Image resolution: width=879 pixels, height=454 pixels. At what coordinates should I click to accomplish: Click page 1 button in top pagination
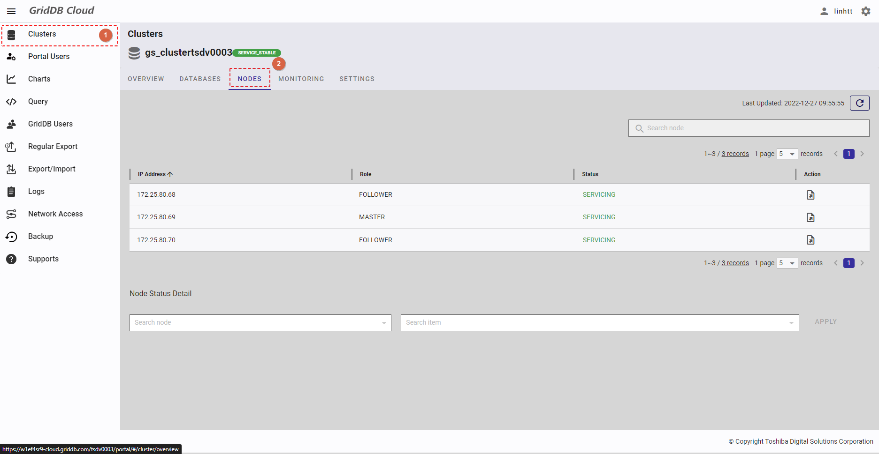[849, 154]
